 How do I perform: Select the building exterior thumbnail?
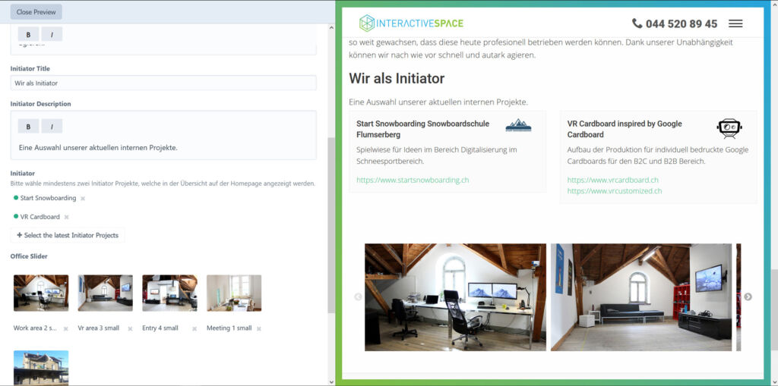[41, 368]
